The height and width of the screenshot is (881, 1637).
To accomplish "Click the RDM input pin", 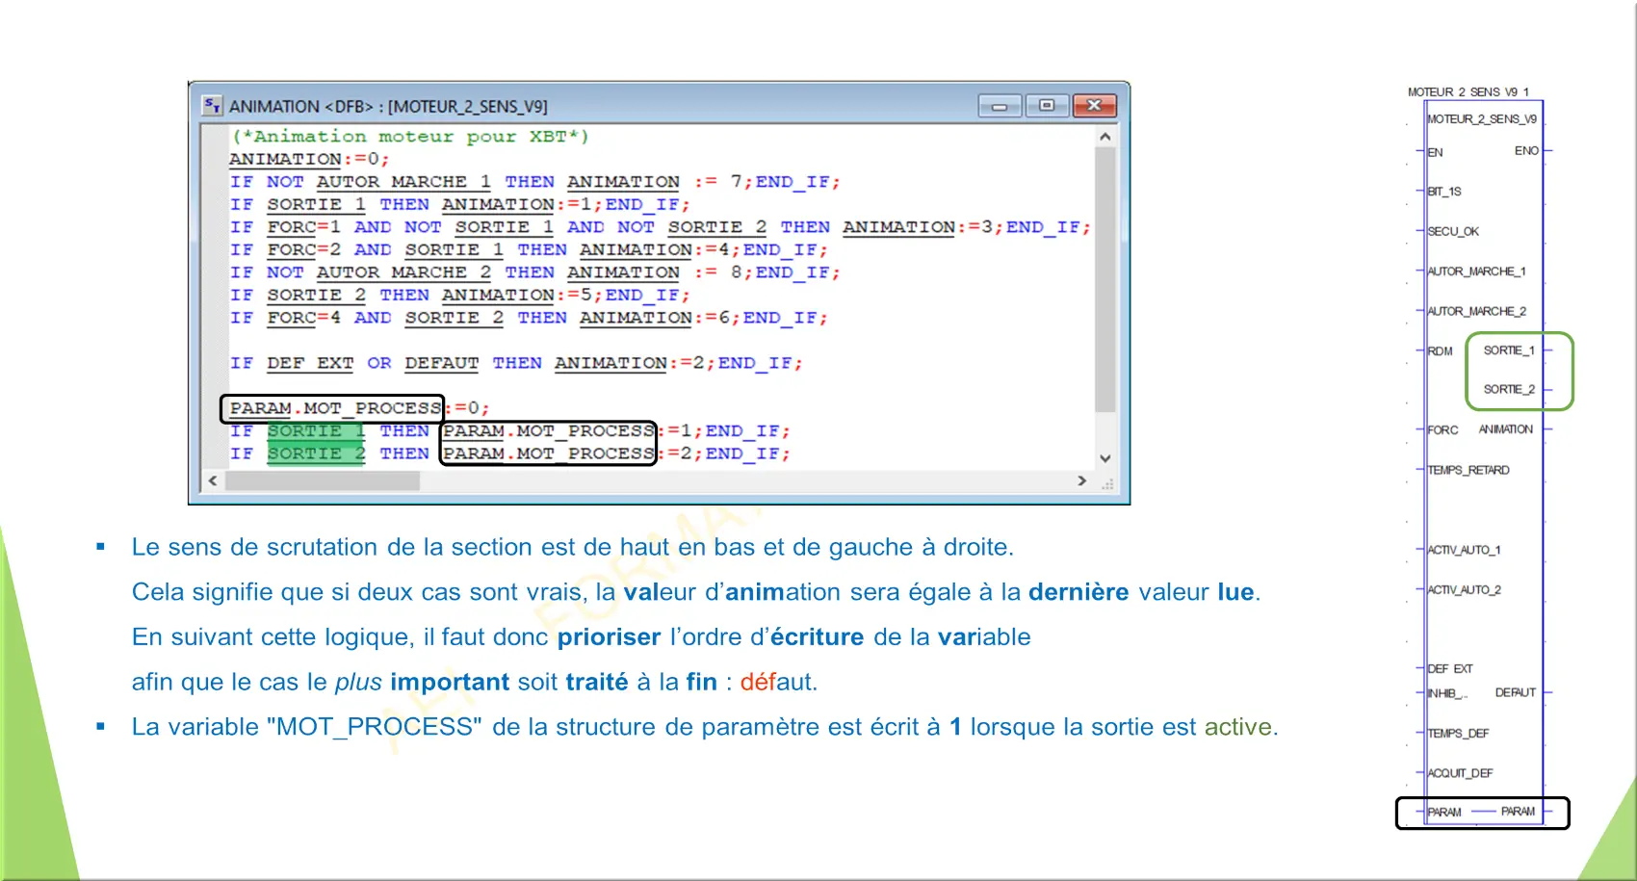I will click(1440, 351).
